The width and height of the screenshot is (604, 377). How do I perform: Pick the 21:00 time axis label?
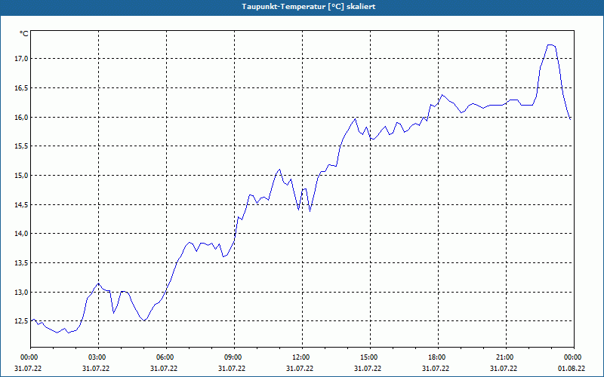coord(504,357)
